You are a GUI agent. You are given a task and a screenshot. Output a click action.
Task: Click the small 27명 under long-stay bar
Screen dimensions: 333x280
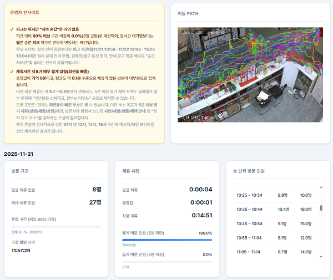pos(126,267)
